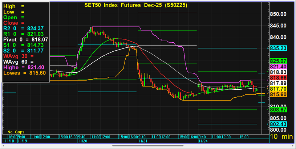Select the WAvg 30 legend entry
Image resolution: width=296 pixels, height=149 pixels.
click(x=15, y=56)
